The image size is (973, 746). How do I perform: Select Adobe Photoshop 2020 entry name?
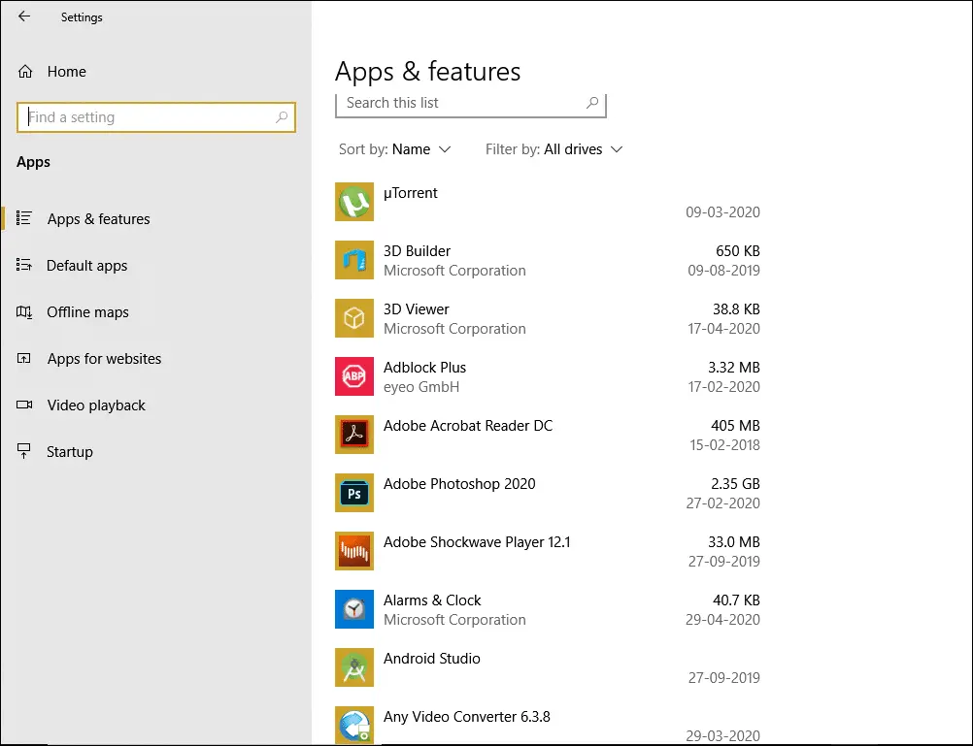[459, 484]
